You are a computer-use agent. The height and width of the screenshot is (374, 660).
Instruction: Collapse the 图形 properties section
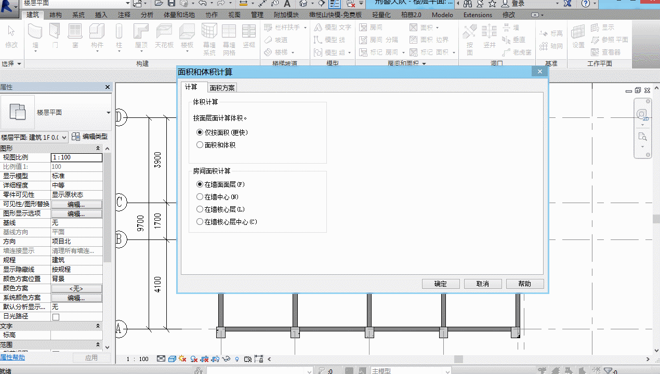point(98,149)
